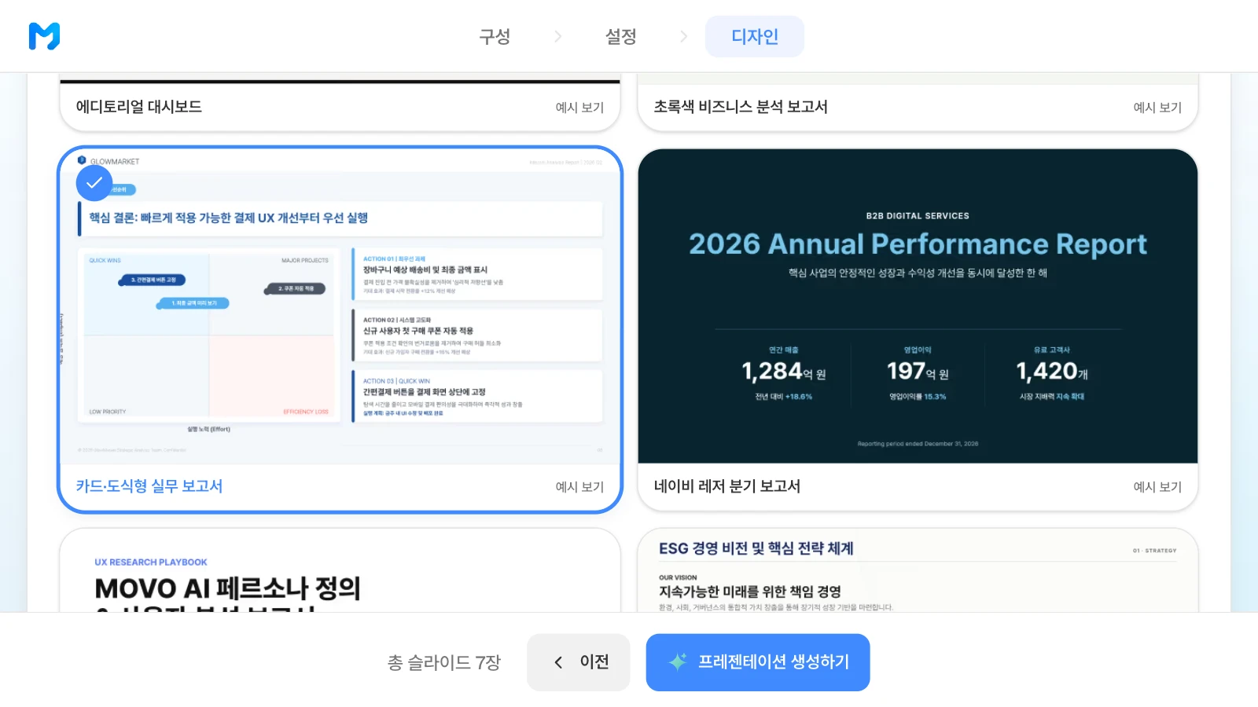Select the 2026 Annual Performance Report template thumbnail
This screenshot has width=1258, height=707.
(918, 306)
